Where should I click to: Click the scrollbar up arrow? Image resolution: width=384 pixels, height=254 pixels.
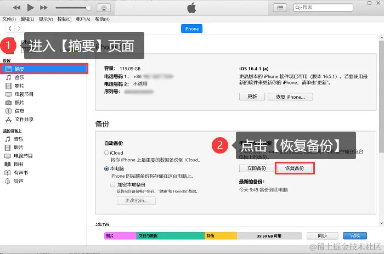(381, 38)
